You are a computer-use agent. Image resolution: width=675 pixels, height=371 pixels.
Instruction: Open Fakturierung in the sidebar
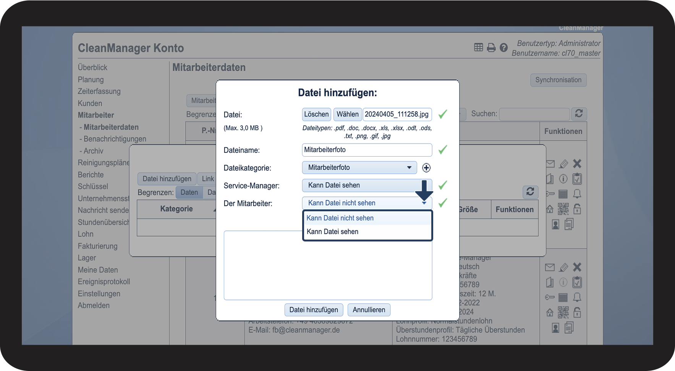click(x=98, y=246)
